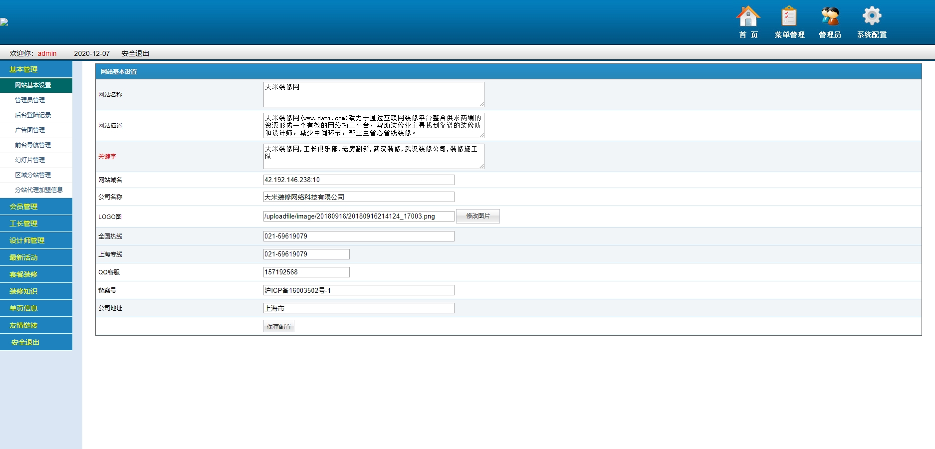Click the red 关键字 label

tap(107, 156)
